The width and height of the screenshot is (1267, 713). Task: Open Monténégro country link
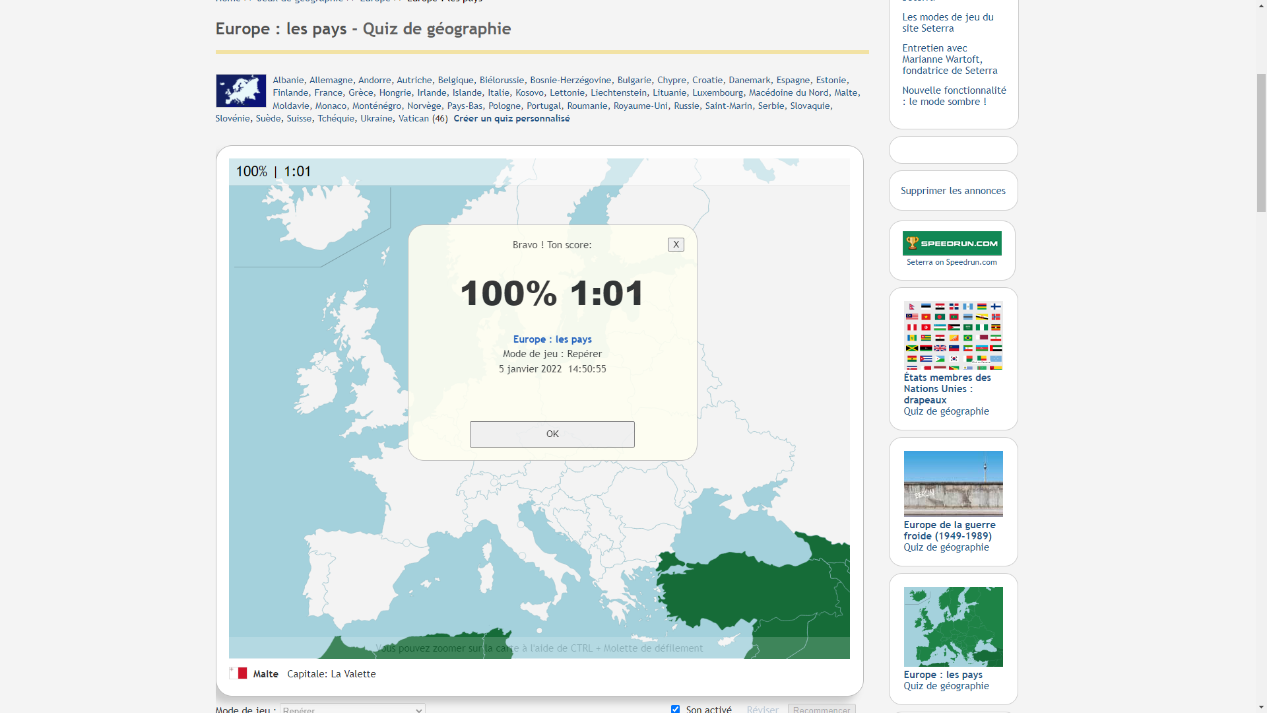[x=377, y=106]
